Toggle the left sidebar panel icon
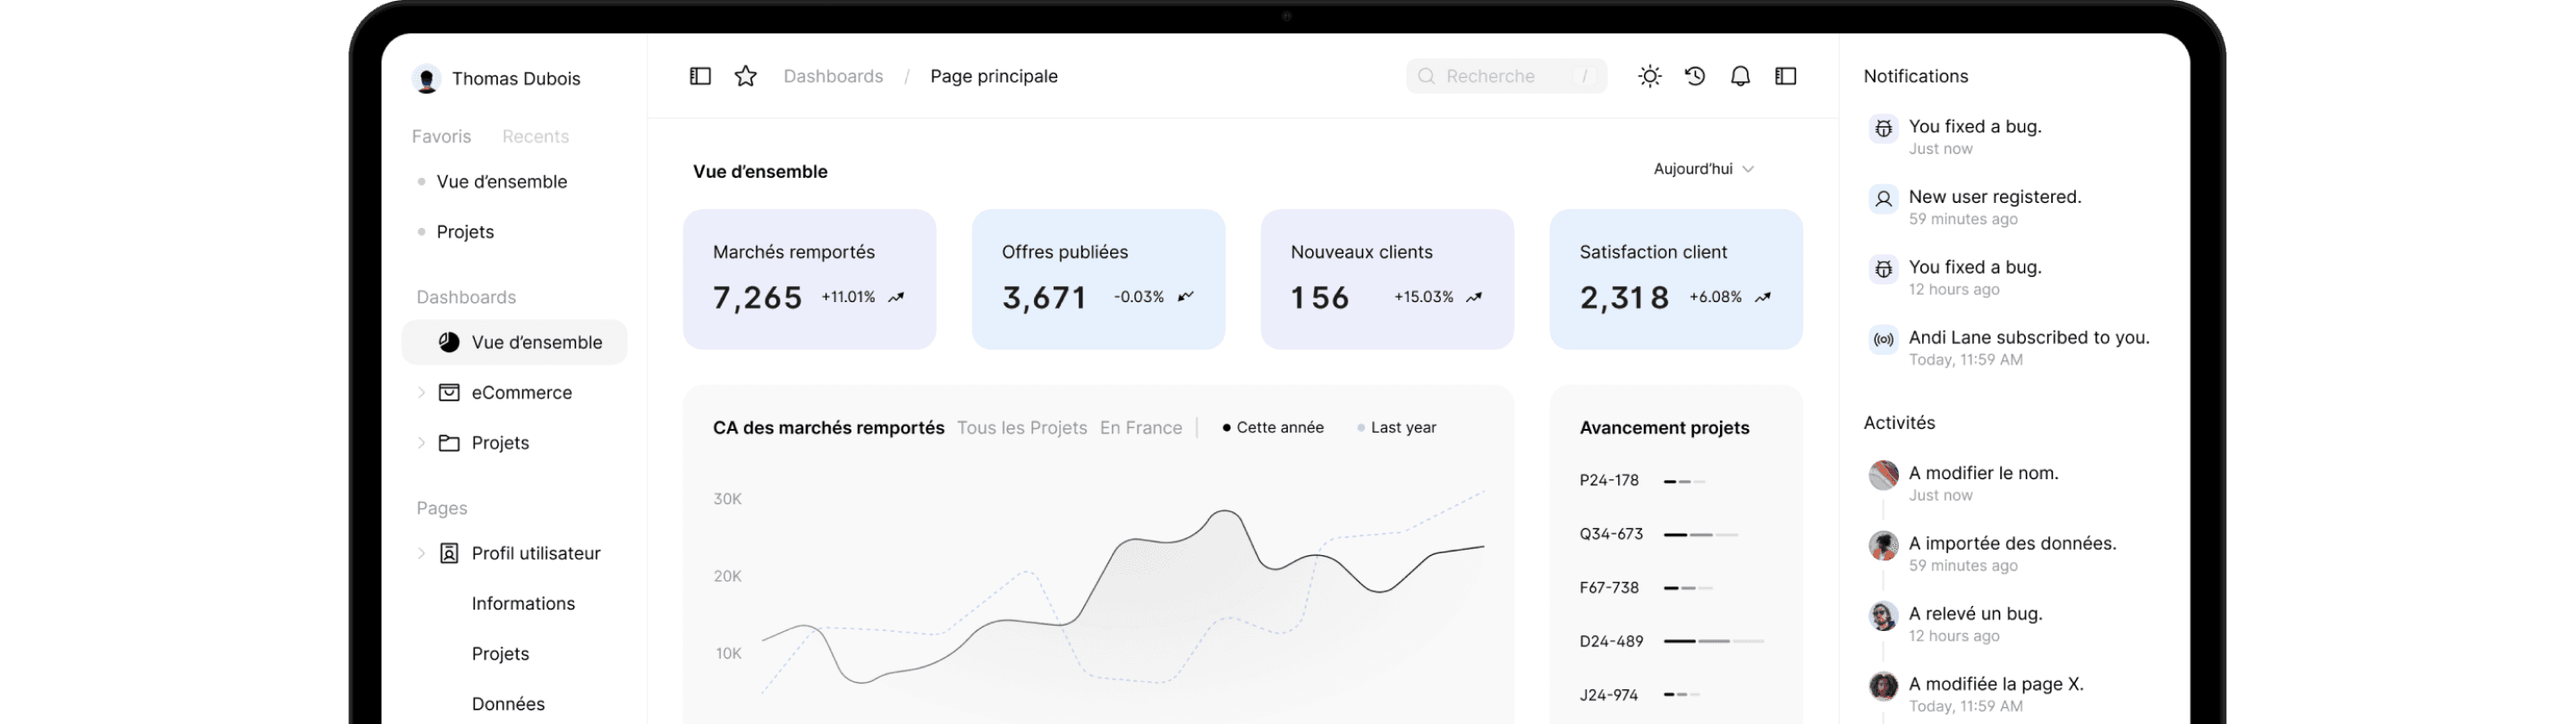The width and height of the screenshot is (2576, 724). click(700, 76)
